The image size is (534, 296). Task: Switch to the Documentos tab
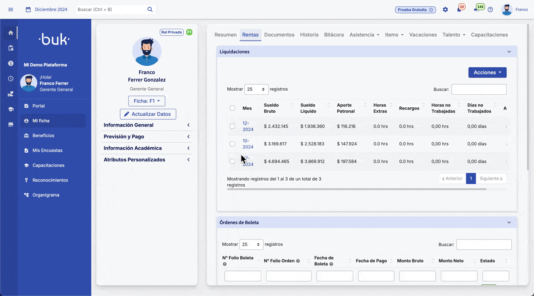[279, 35]
